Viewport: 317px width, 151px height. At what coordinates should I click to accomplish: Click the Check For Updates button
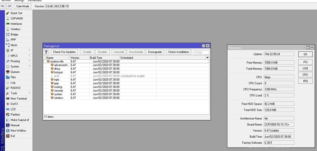(64, 52)
